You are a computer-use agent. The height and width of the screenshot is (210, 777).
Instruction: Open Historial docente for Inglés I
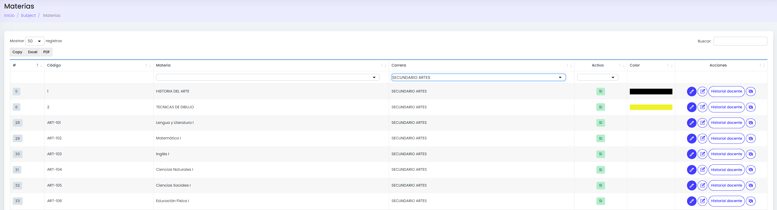pos(726,154)
